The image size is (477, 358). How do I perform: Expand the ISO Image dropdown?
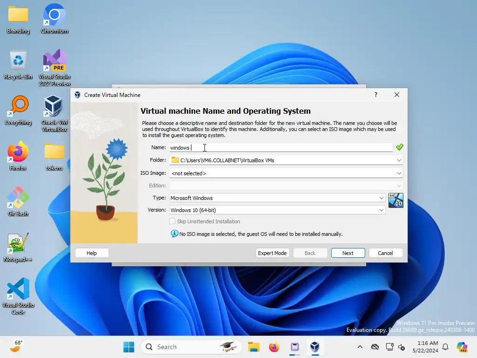[x=399, y=173]
